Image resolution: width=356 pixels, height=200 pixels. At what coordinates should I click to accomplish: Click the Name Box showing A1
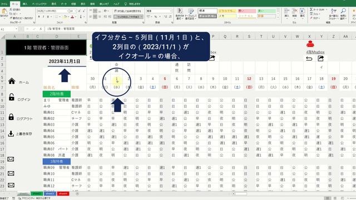pyautogui.click(x=9, y=29)
